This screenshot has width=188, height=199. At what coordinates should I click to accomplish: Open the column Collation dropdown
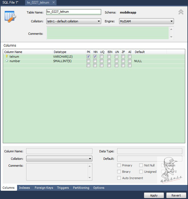pos(59,159)
